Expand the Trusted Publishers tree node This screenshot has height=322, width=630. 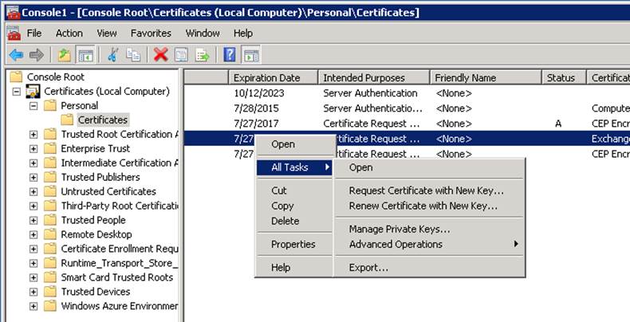click(33, 178)
